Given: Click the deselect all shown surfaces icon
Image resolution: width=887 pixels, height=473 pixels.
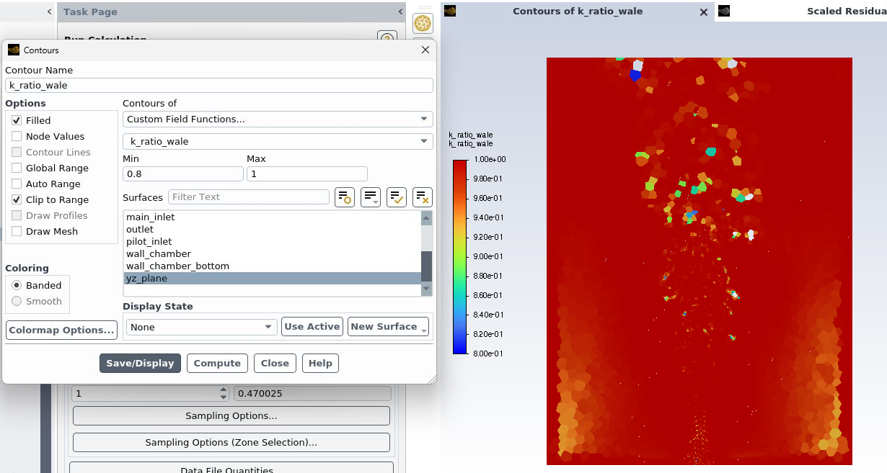Looking at the screenshot, I should click(422, 197).
